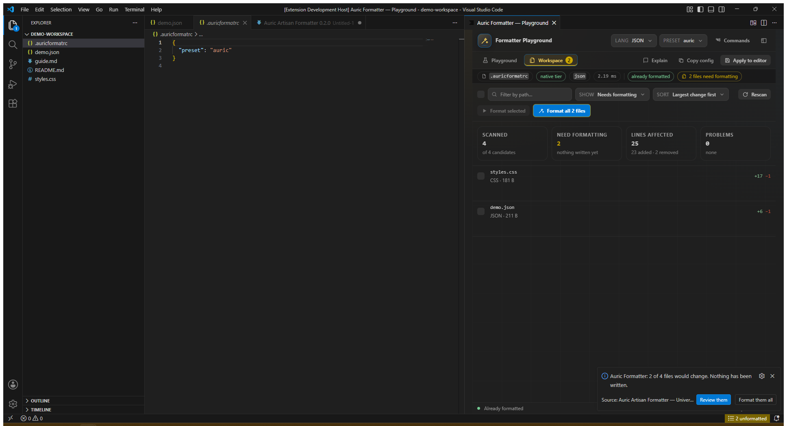This screenshot has width=787, height=426.
Task: Open the File menu
Action: coord(24,9)
